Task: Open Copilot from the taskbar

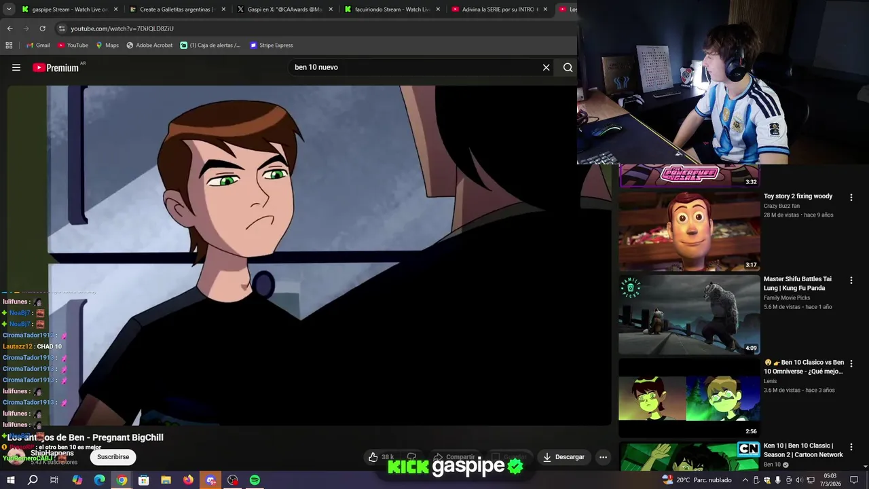Action: [77, 480]
